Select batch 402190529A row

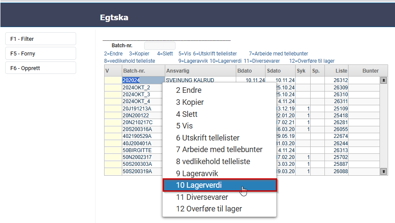pyautogui.click(x=142, y=136)
